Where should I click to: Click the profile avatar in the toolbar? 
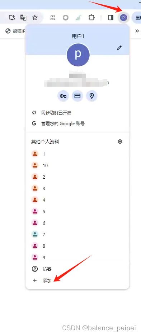[x=123, y=18]
